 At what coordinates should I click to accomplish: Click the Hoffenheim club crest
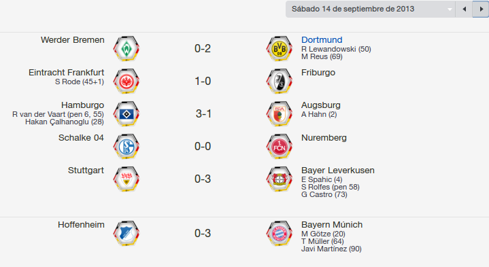pyautogui.click(x=127, y=234)
